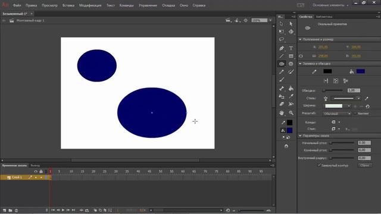Collapse the Заливка и обводка section
Image resolution: width=381 pixels, height=214 pixels.
click(300, 64)
